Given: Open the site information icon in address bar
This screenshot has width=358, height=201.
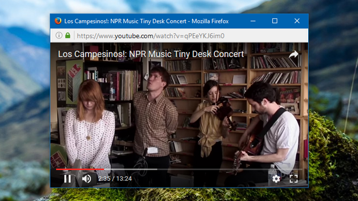Looking at the screenshot, I should pos(59,35).
